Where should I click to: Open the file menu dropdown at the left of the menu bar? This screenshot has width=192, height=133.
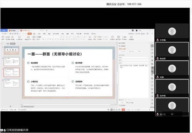coord(4,34)
